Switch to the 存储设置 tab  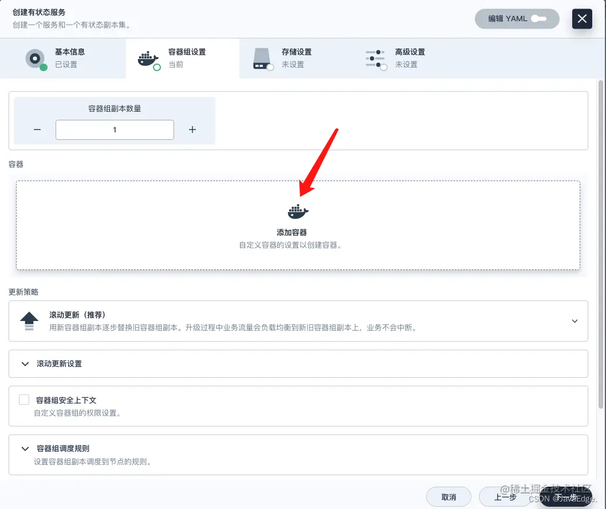click(x=296, y=58)
